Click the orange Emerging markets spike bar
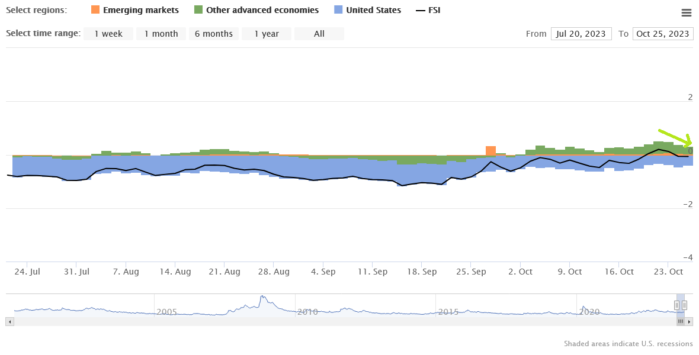The height and width of the screenshot is (355, 699). coord(491,150)
